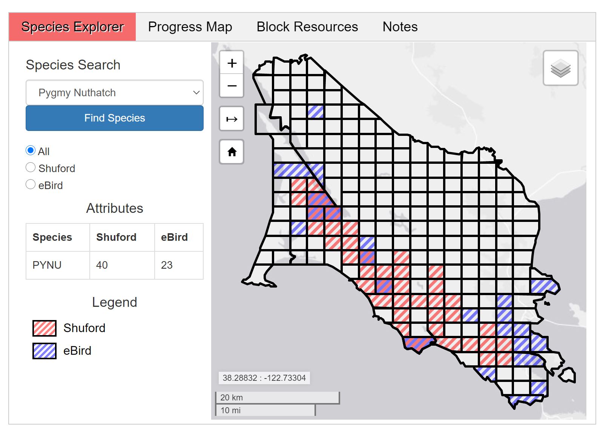
Task: Select the eBird radio button
Action: 31,185
